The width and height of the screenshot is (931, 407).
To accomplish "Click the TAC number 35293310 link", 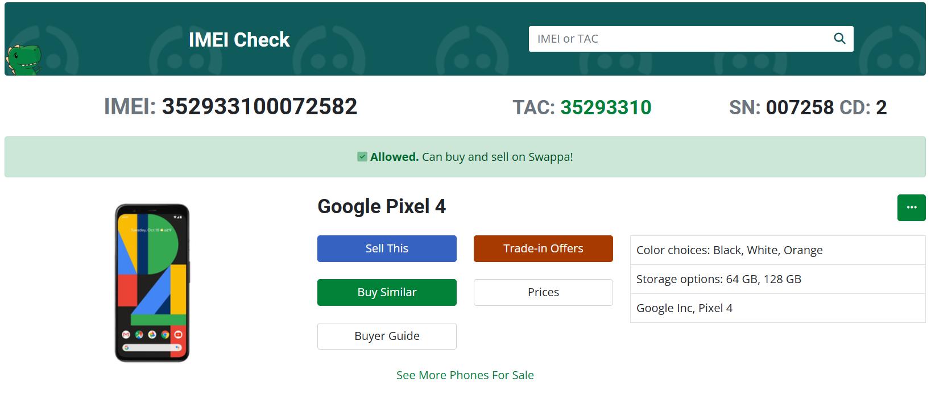I will click(x=606, y=107).
